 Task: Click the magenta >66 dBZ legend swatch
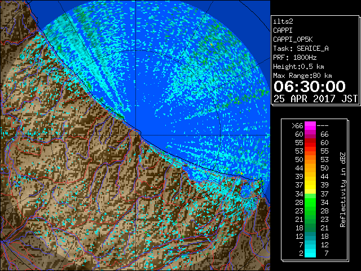pos(310,125)
